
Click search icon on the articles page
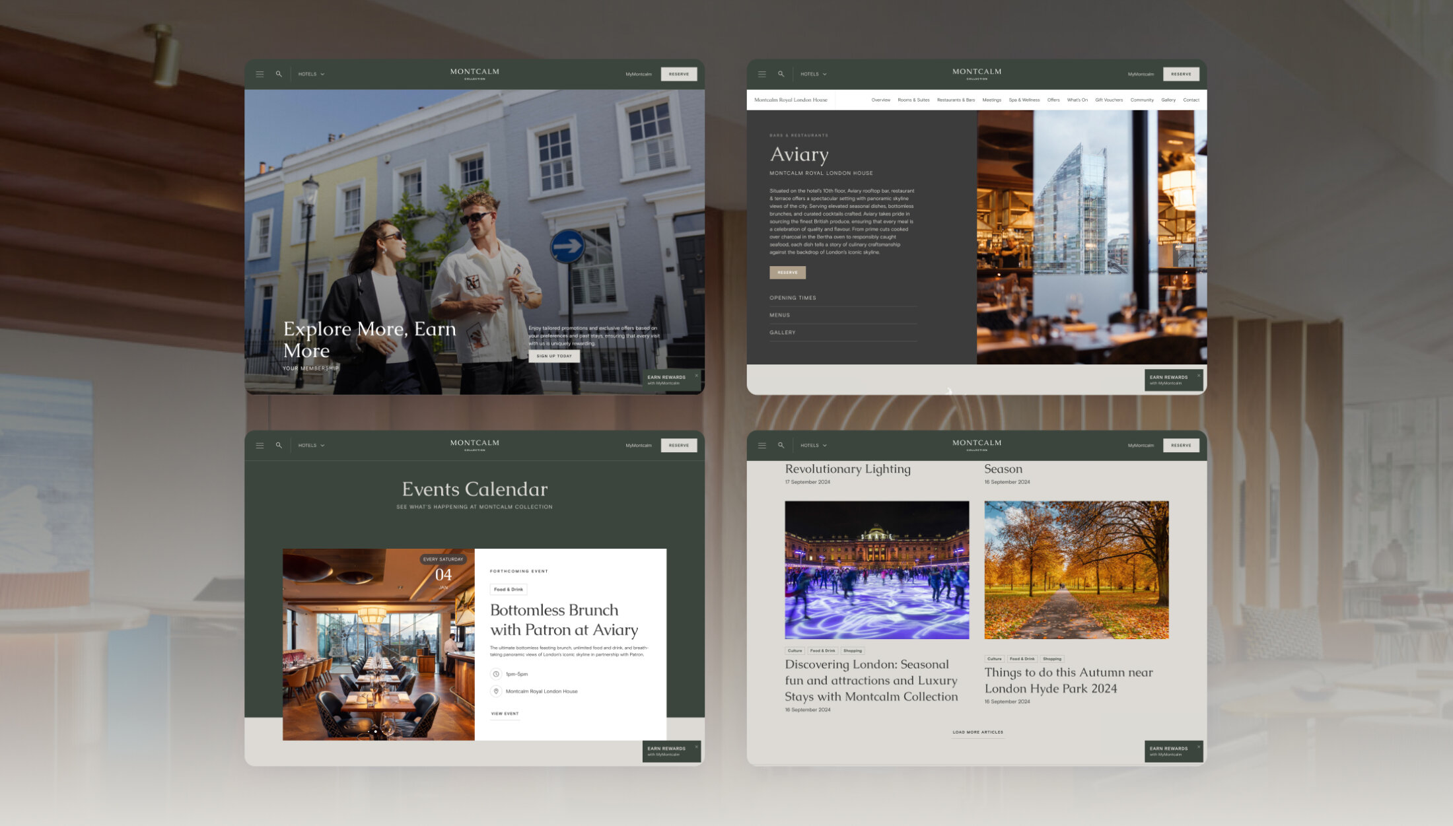tap(781, 445)
